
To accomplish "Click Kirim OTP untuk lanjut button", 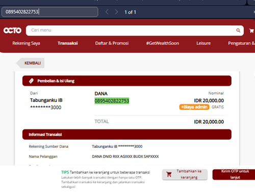I will [234, 174].
